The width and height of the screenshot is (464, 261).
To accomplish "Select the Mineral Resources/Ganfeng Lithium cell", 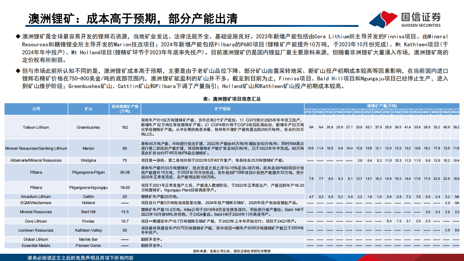I will click(36, 148).
